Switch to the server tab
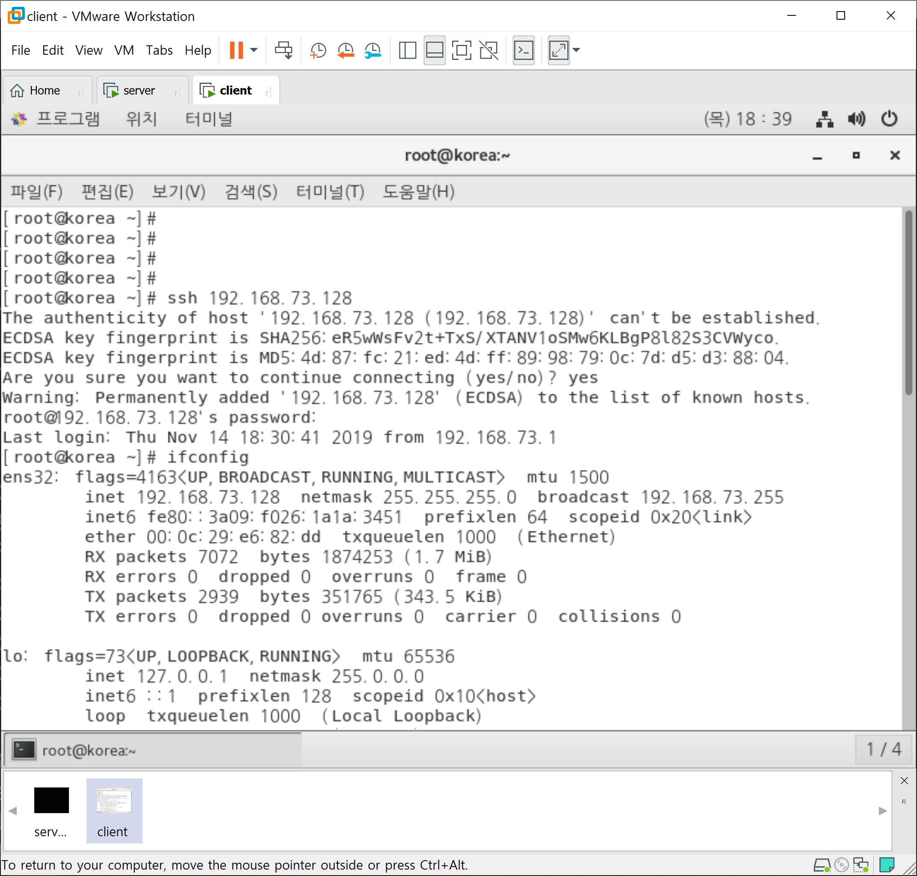The image size is (917, 876). click(139, 91)
